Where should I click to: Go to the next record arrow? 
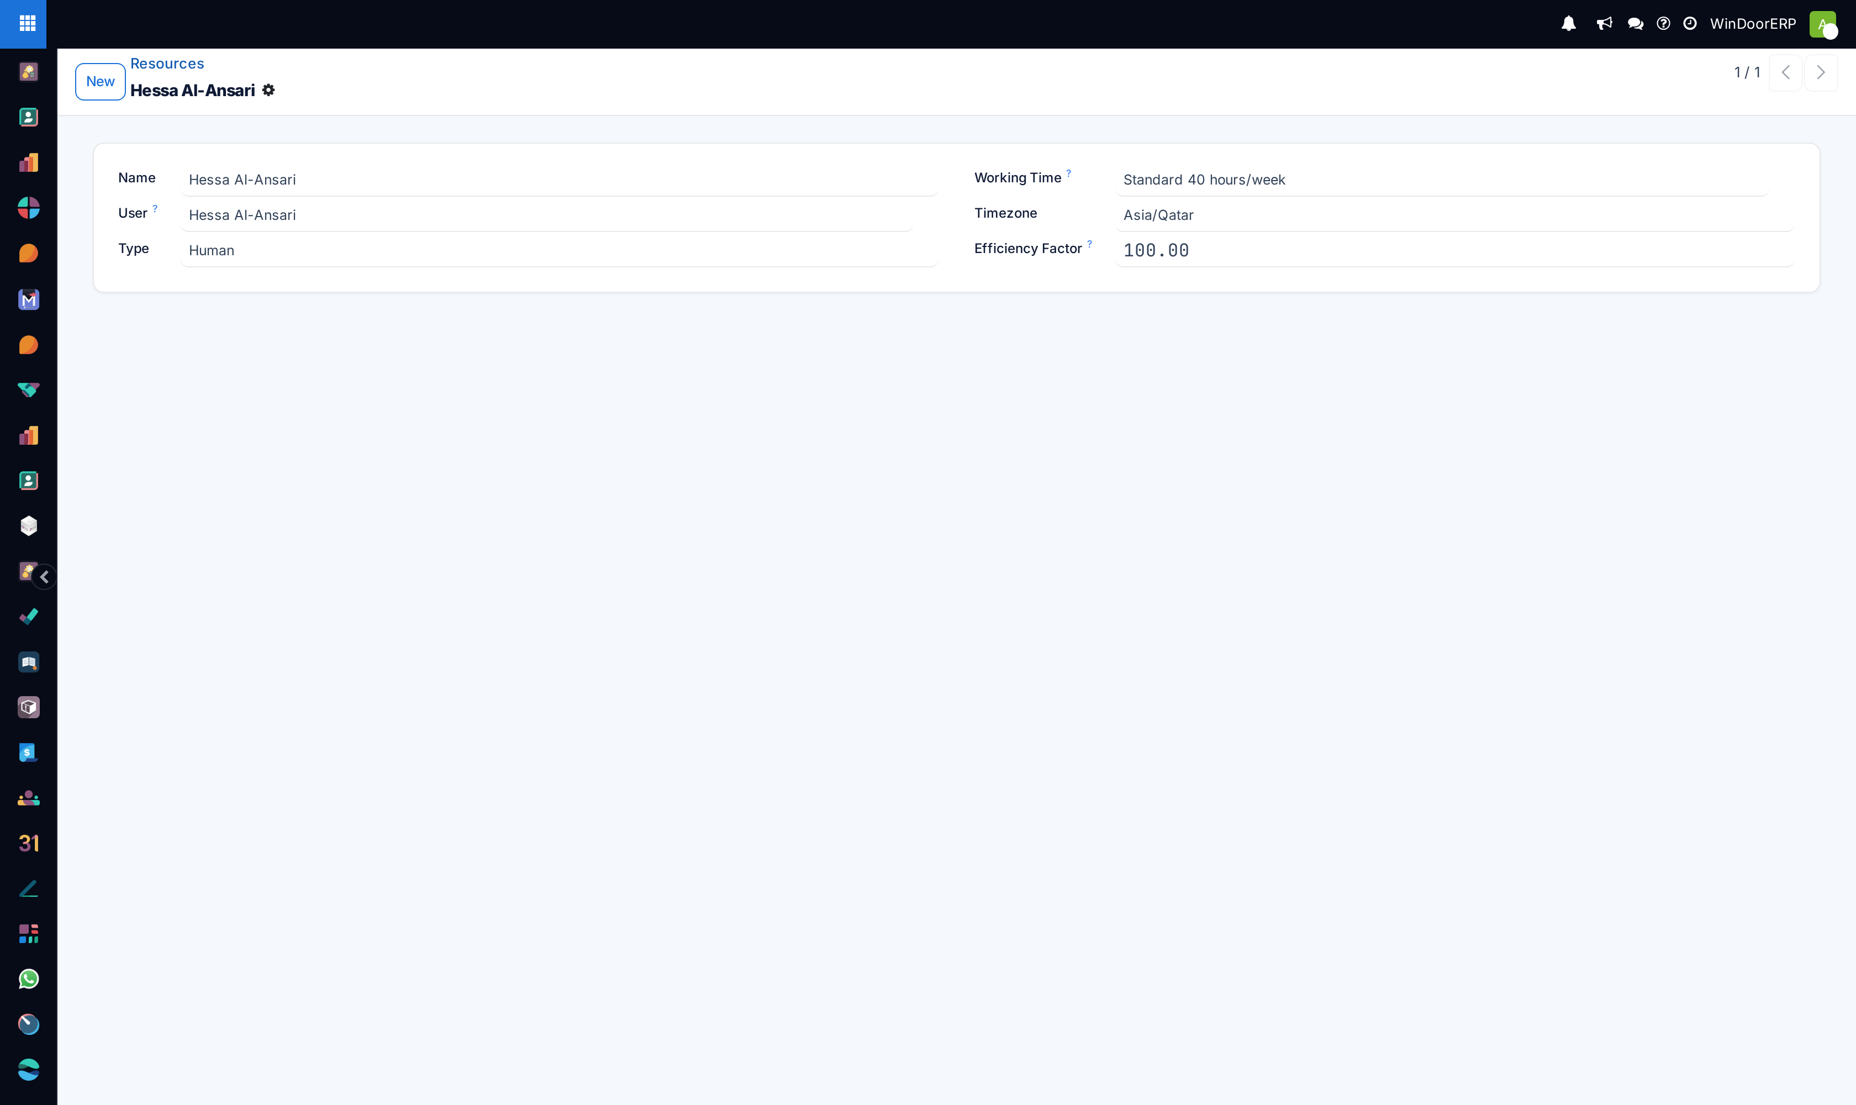click(x=1821, y=72)
